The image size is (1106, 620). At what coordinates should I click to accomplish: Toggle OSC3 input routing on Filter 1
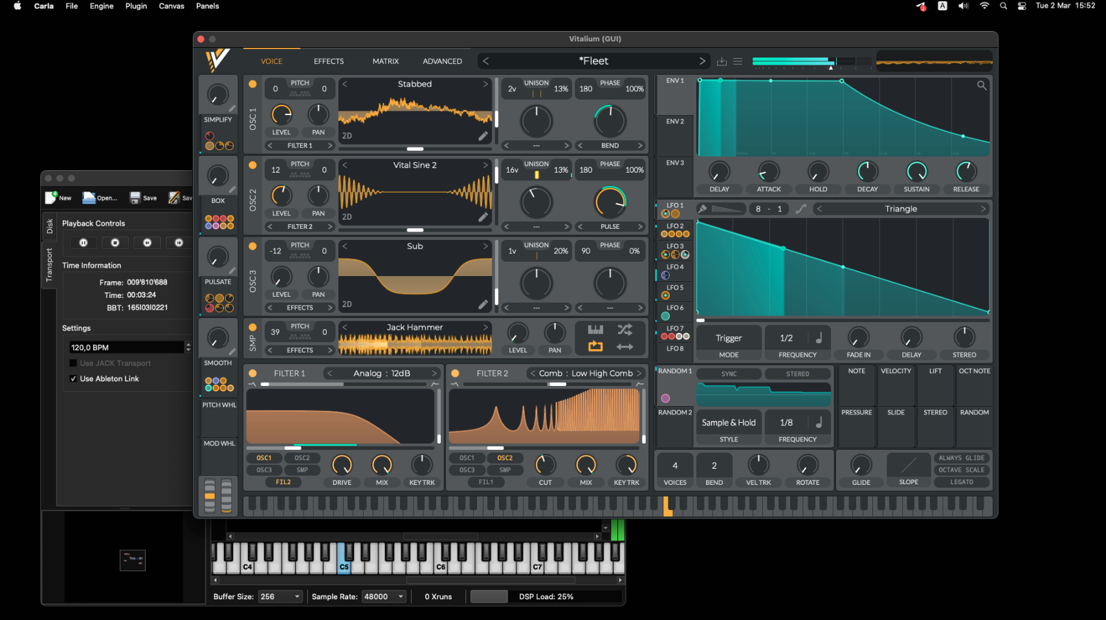(264, 470)
